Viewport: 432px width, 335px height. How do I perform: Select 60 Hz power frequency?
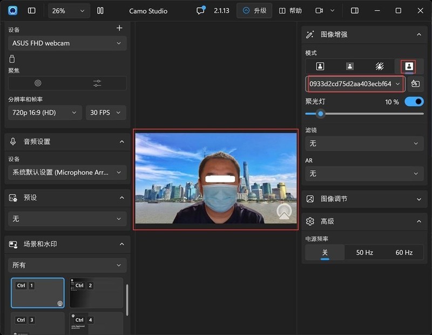point(404,253)
